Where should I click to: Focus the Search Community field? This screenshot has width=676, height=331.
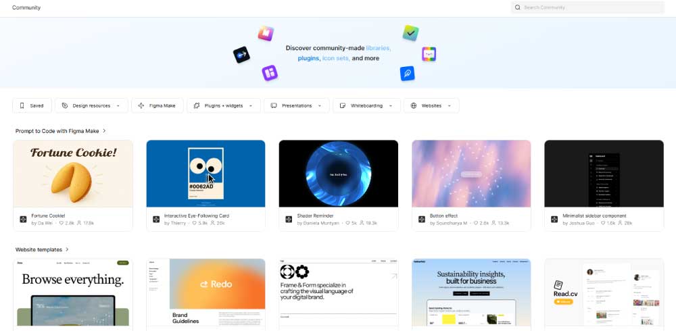coord(587,7)
